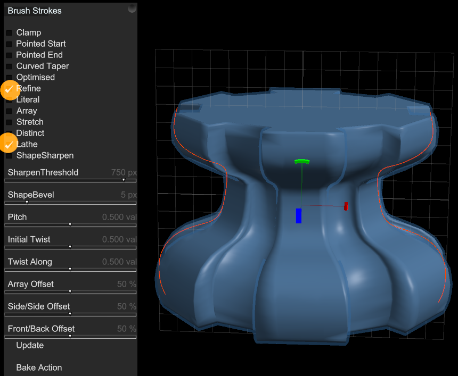
Task: Select the red X-axis gizmo handle
Action: click(346, 206)
